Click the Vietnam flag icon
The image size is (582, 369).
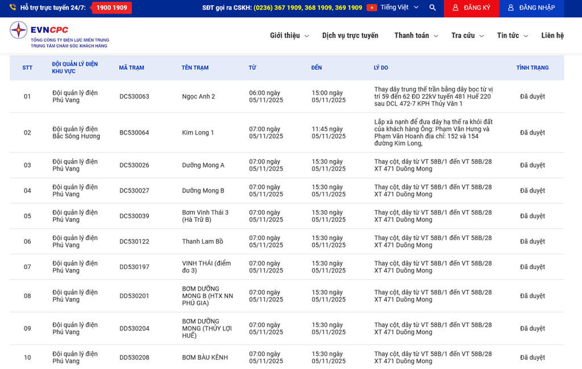[372, 8]
